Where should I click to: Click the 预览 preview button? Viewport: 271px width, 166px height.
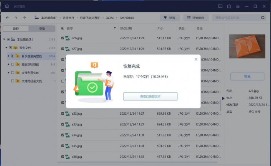(x=247, y=76)
